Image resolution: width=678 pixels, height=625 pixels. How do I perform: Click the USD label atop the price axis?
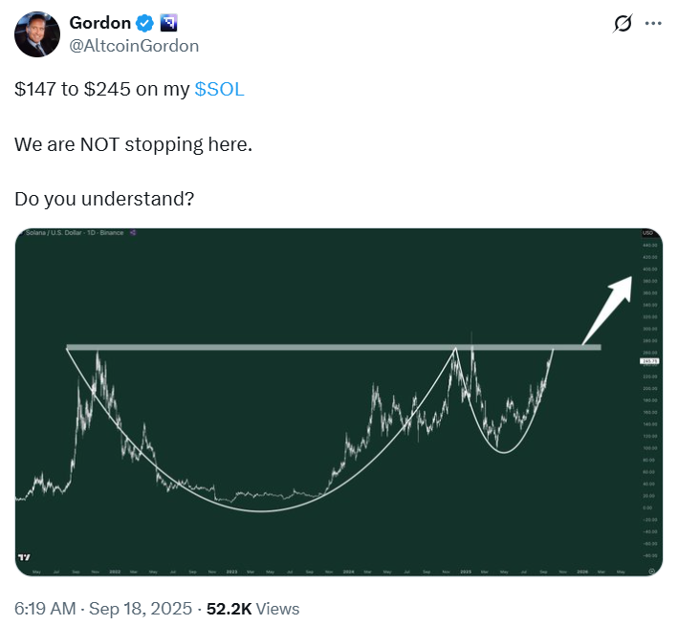[647, 233]
